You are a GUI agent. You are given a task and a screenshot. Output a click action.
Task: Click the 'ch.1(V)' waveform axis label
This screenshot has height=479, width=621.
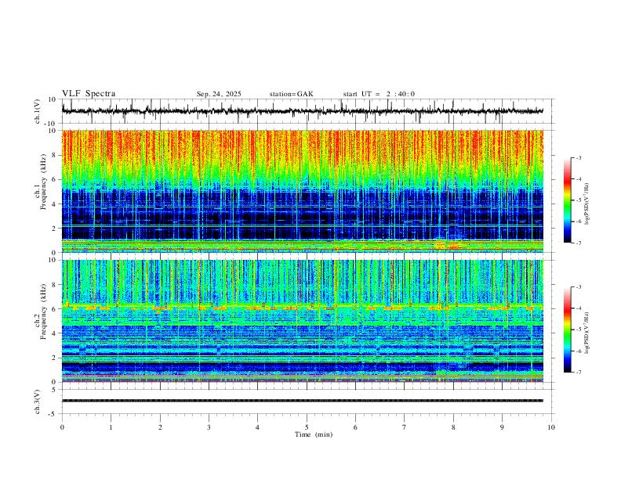point(38,111)
